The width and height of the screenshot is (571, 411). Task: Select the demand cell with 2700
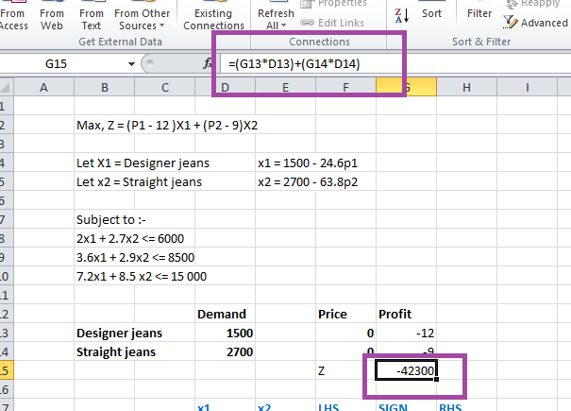(225, 351)
